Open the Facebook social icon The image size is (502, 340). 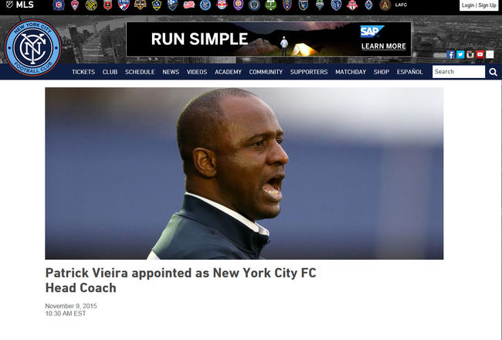click(x=450, y=54)
